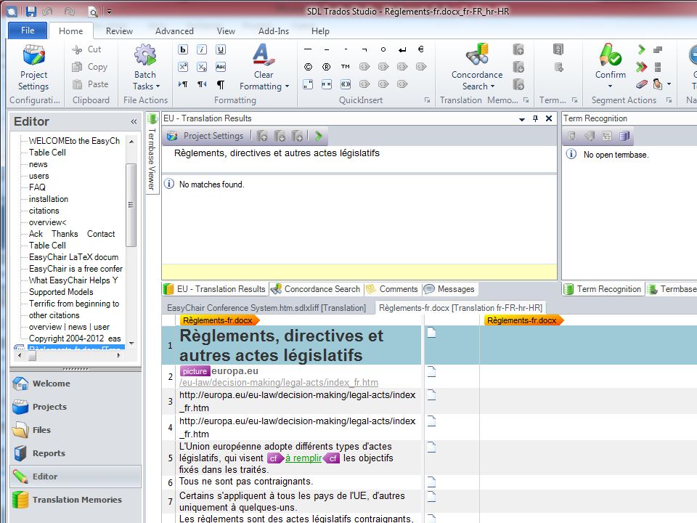Open Quick Access toolbar customize dropdown
Viewport: 697px width, 523px height.
pyautogui.click(x=110, y=12)
